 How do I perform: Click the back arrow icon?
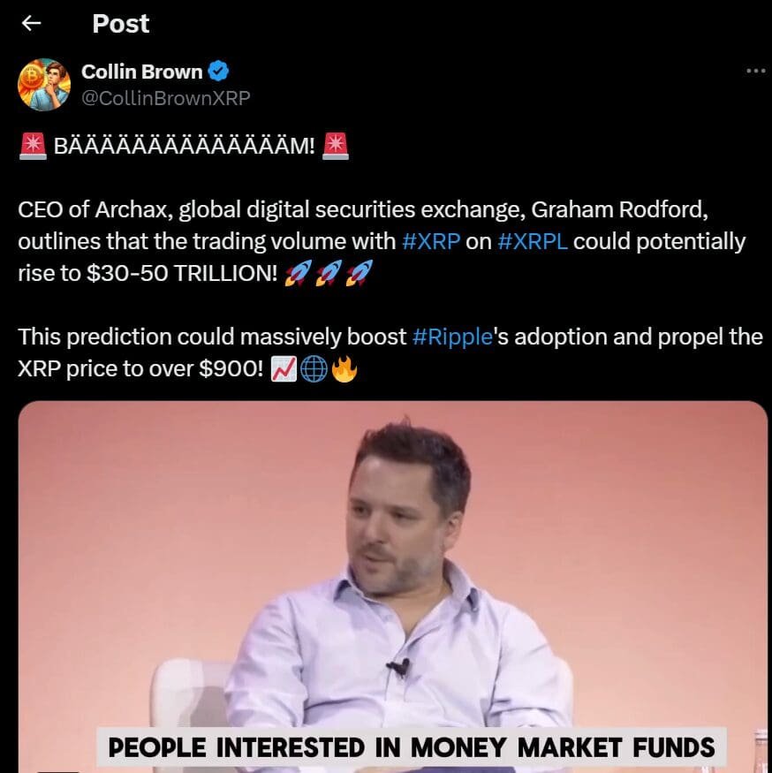pos(32,24)
